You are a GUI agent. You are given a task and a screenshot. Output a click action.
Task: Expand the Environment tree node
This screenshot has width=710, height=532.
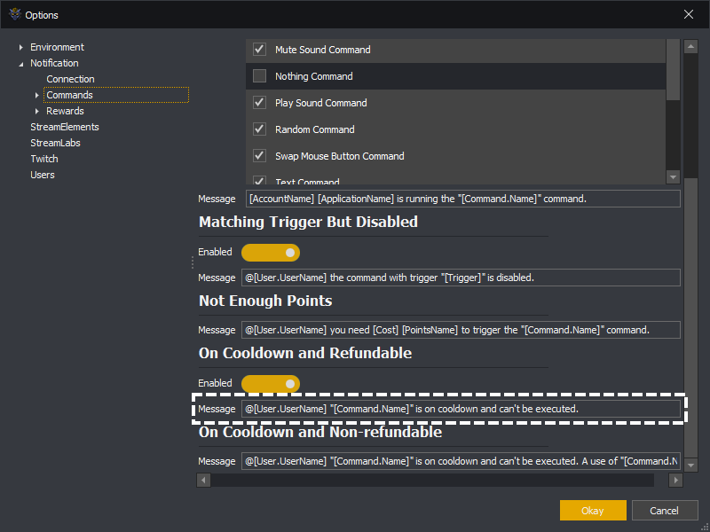[20, 47]
